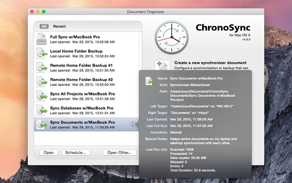Click Create a new synchronizer document heading

click(210, 63)
